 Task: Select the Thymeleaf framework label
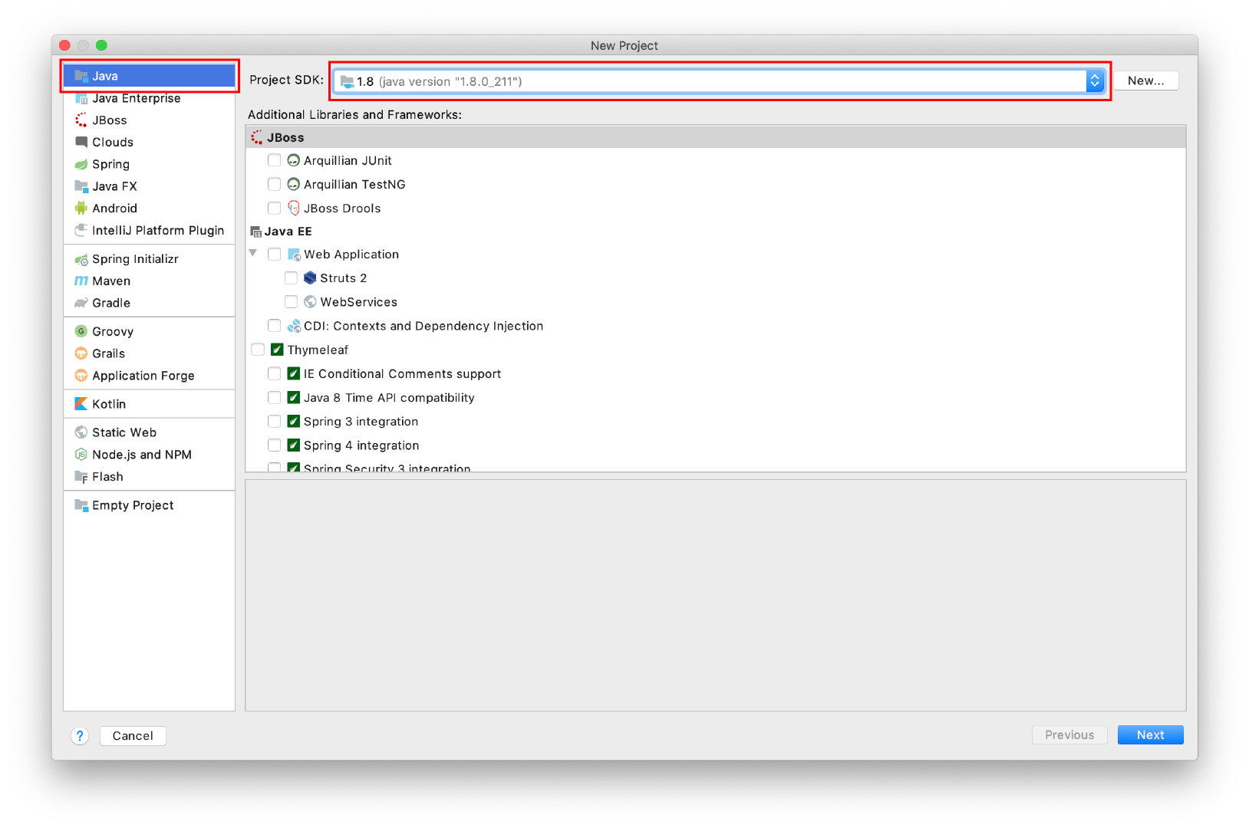pyautogui.click(x=318, y=350)
